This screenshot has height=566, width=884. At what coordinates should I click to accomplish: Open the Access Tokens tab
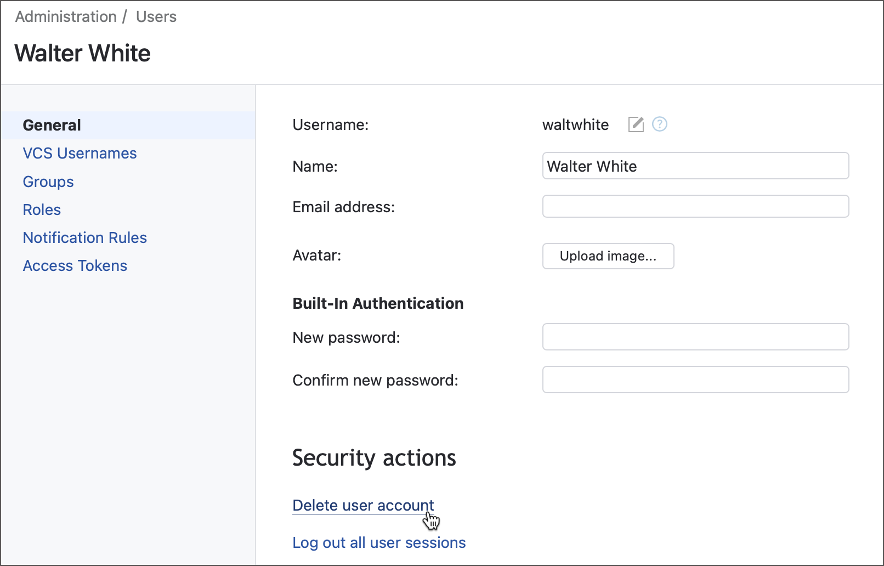(x=75, y=265)
